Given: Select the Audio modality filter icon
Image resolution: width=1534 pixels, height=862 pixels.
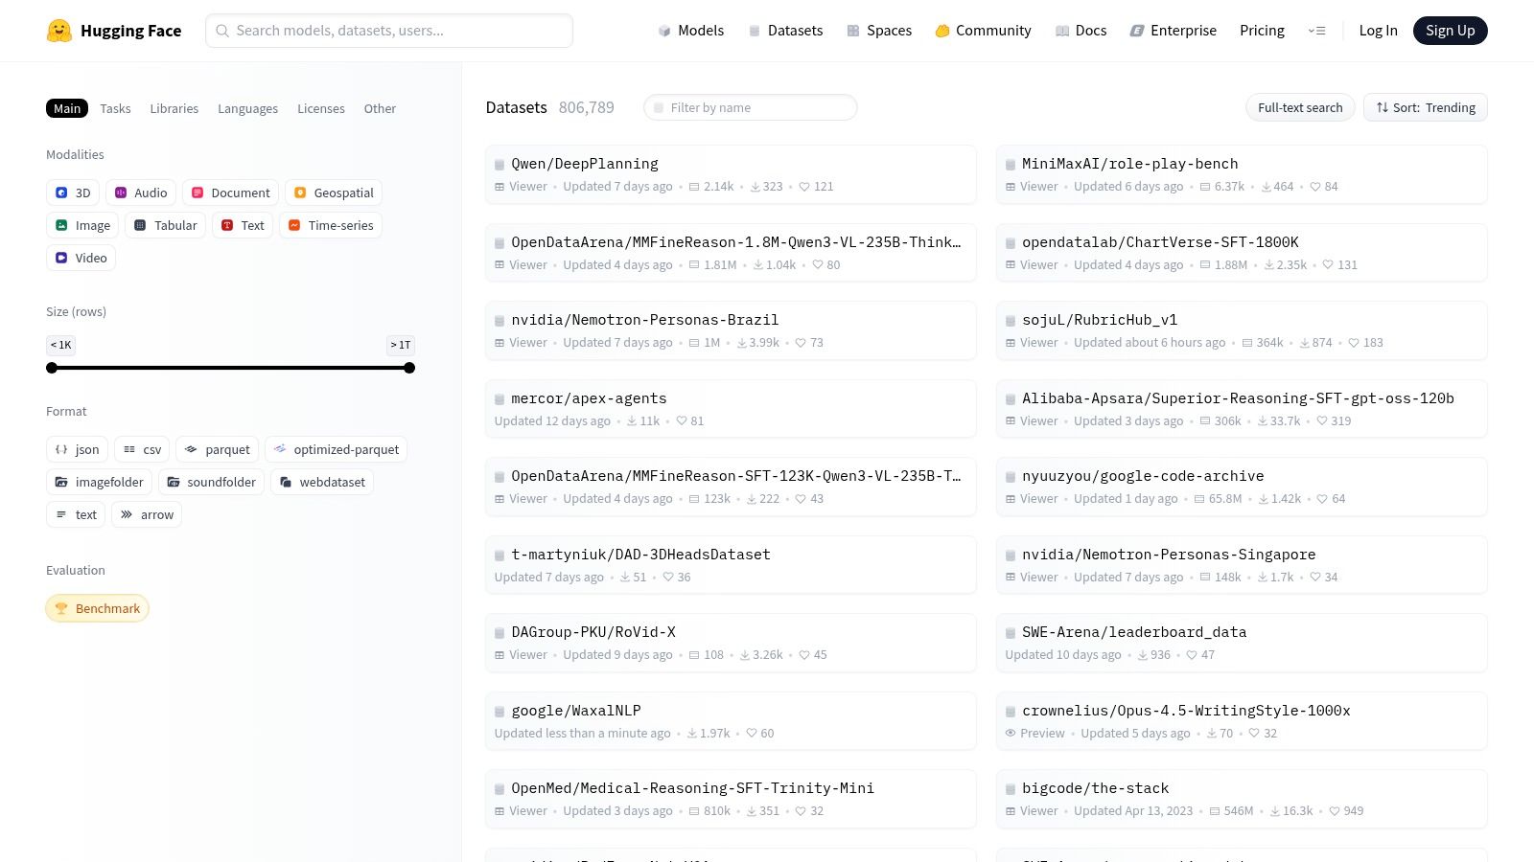Looking at the screenshot, I should point(121,193).
